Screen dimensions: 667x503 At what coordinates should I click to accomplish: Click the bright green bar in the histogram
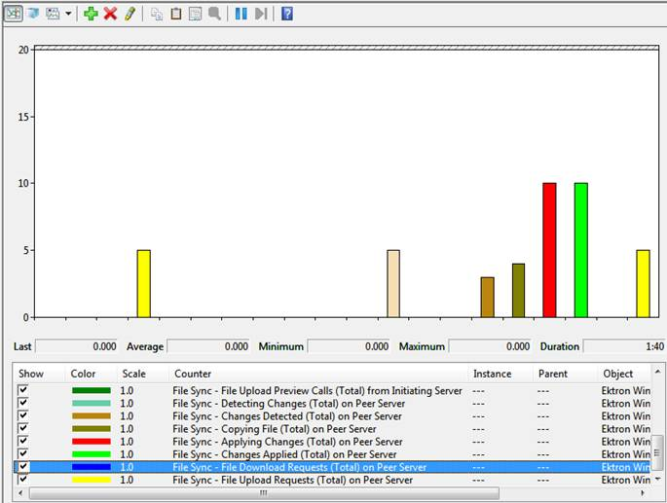pyautogui.click(x=580, y=250)
